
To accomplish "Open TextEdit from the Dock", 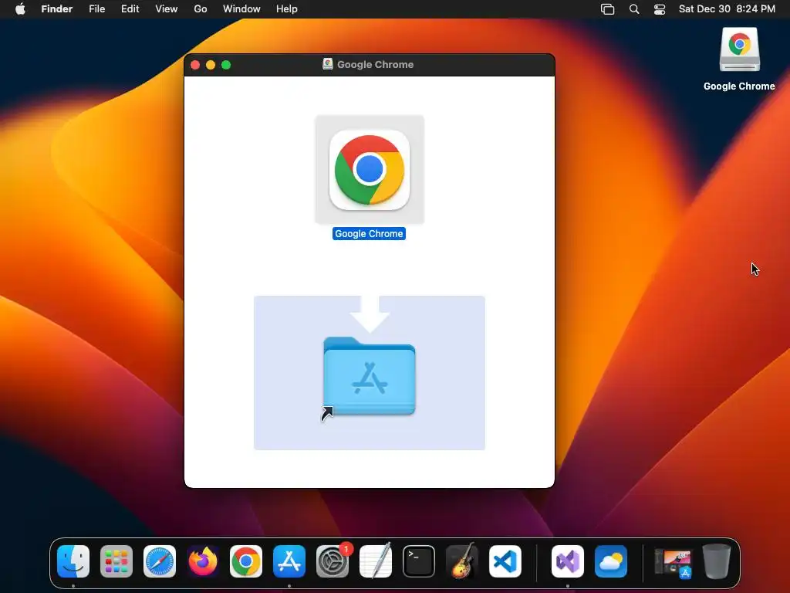I will click(376, 561).
